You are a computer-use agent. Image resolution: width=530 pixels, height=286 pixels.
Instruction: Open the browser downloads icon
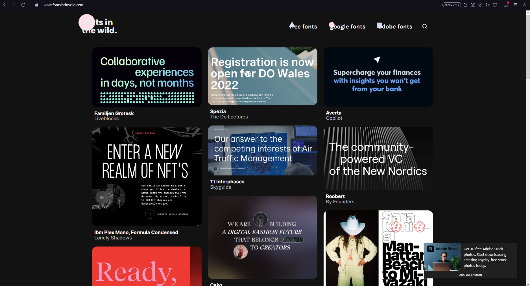[x=506, y=5]
